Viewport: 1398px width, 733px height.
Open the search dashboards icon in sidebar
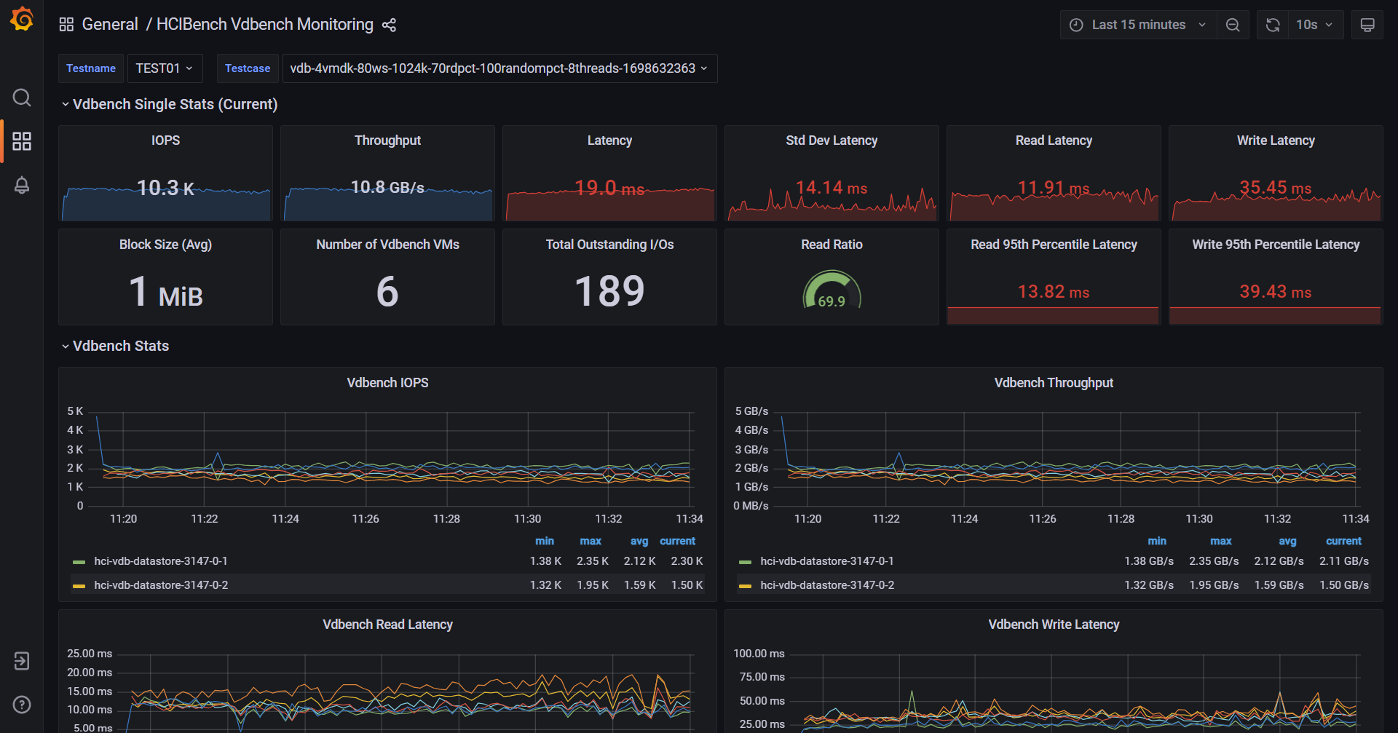[x=22, y=98]
